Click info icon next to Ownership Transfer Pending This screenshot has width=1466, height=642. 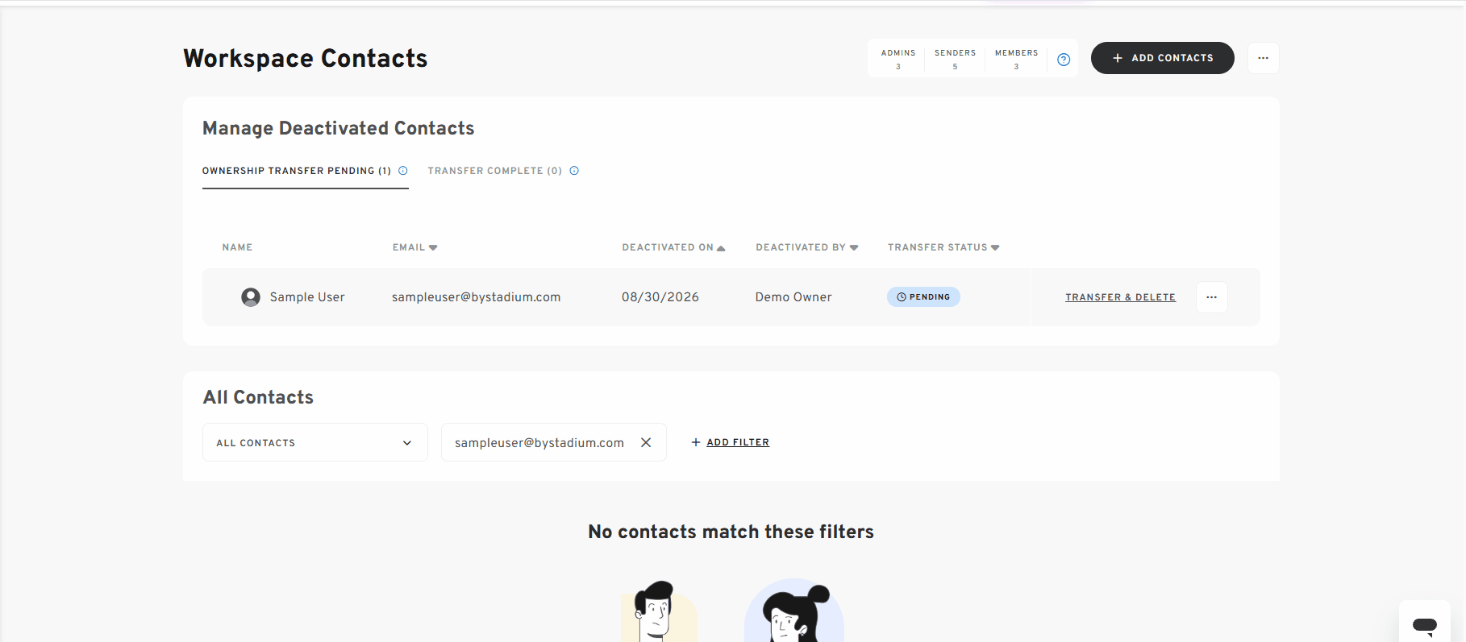pyautogui.click(x=403, y=171)
